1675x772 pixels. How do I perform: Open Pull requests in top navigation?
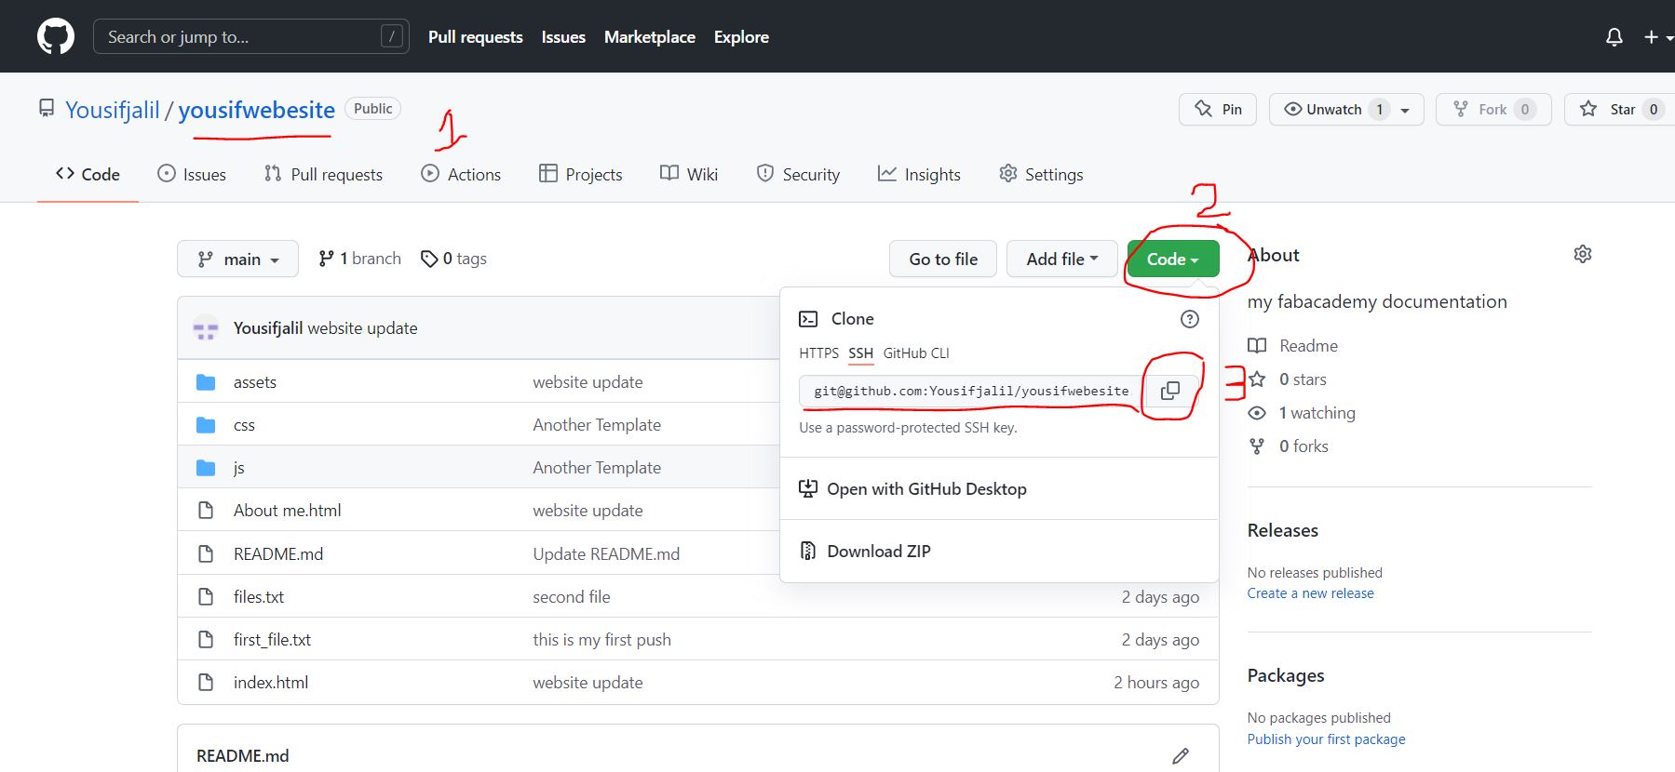tap(476, 37)
